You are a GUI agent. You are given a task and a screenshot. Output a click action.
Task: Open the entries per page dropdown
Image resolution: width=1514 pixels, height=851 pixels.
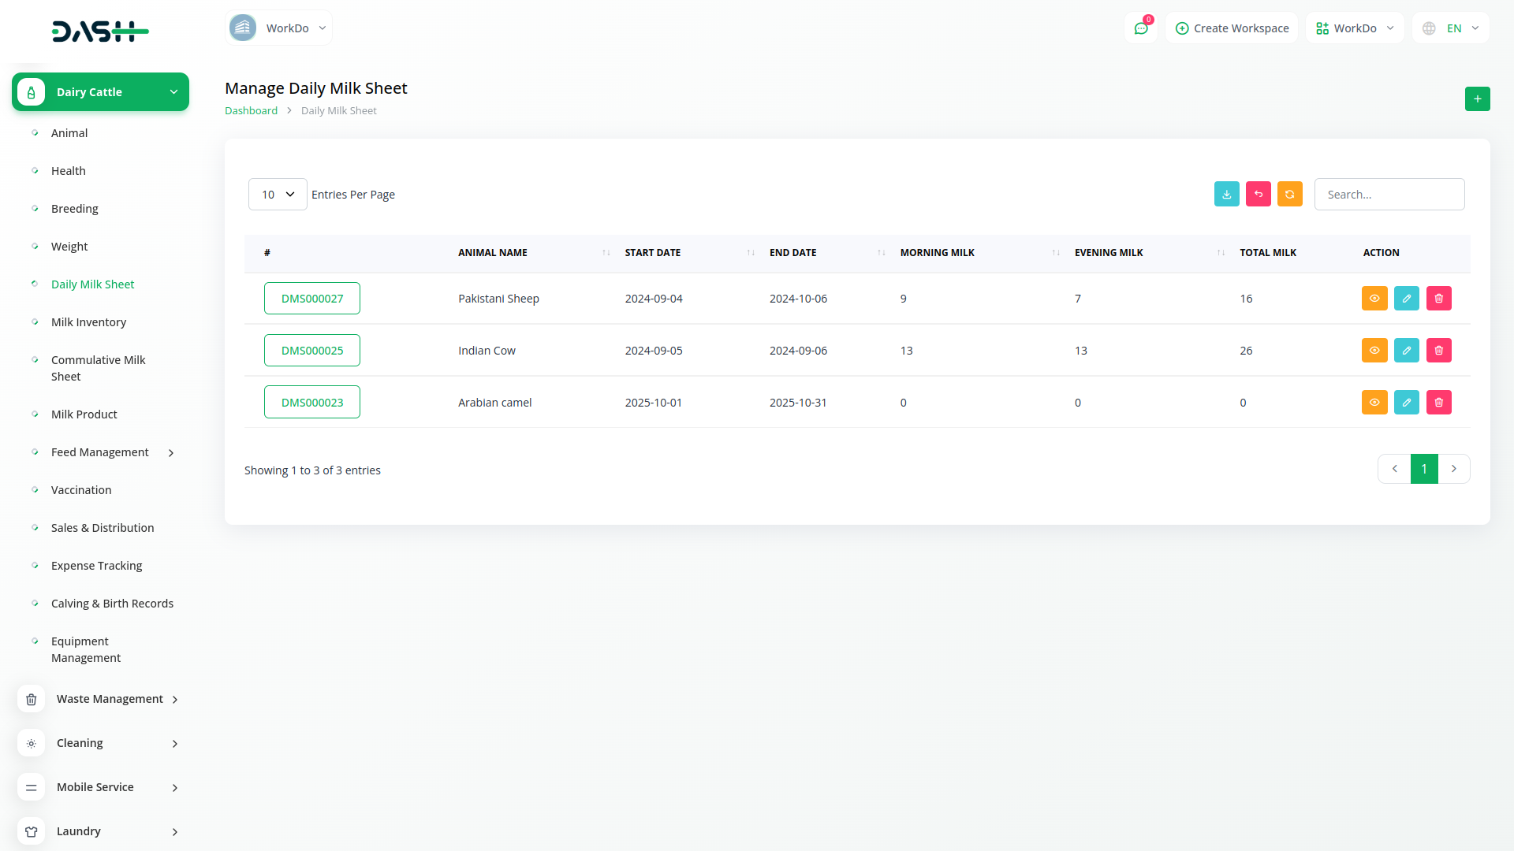278,195
